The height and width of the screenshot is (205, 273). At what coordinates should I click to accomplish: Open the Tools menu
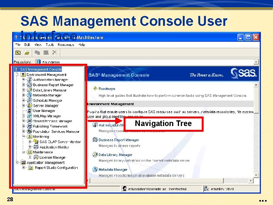click(x=50, y=45)
